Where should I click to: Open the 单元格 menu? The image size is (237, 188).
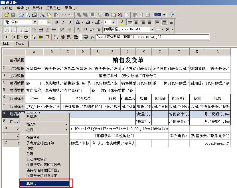tap(37, 8)
